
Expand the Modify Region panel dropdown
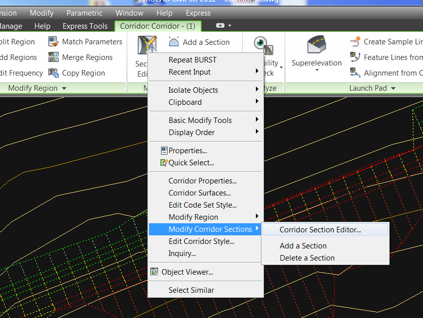(64, 88)
